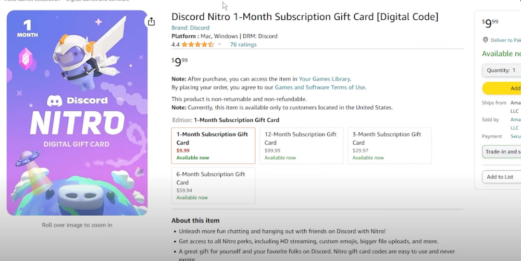Click the Deliver to location link

(505, 40)
